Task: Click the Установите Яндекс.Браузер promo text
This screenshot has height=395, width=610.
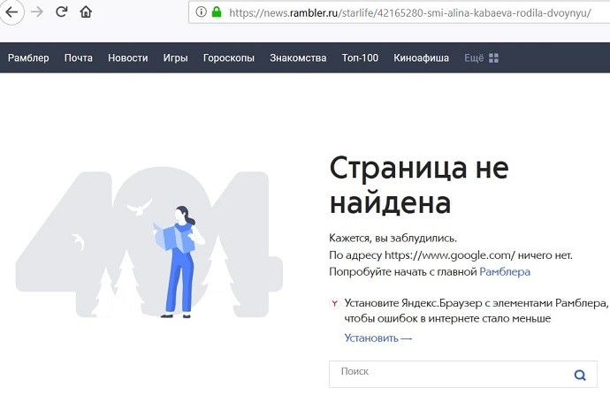Action: click(x=476, y=311)
